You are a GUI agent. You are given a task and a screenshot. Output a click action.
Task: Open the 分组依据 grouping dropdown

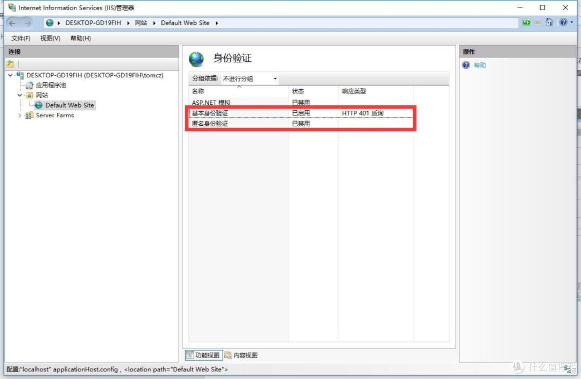[250, 78]
